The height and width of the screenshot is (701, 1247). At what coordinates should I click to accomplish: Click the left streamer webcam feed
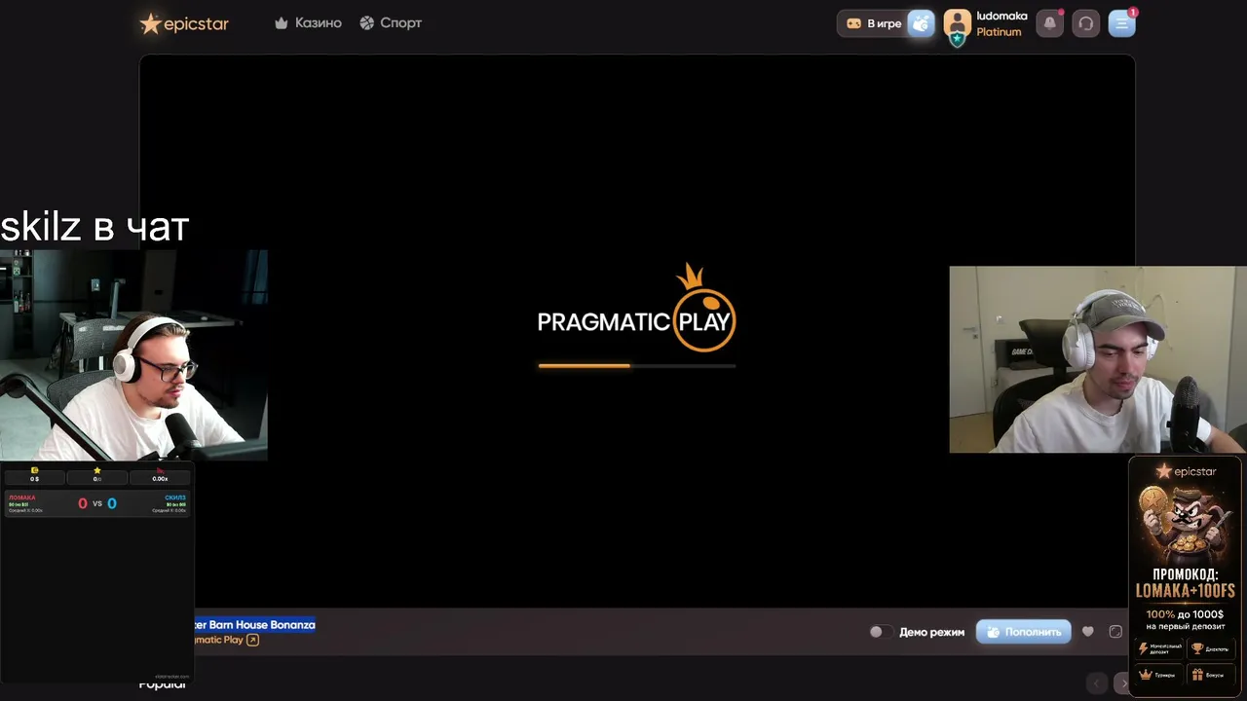point(133,354)
